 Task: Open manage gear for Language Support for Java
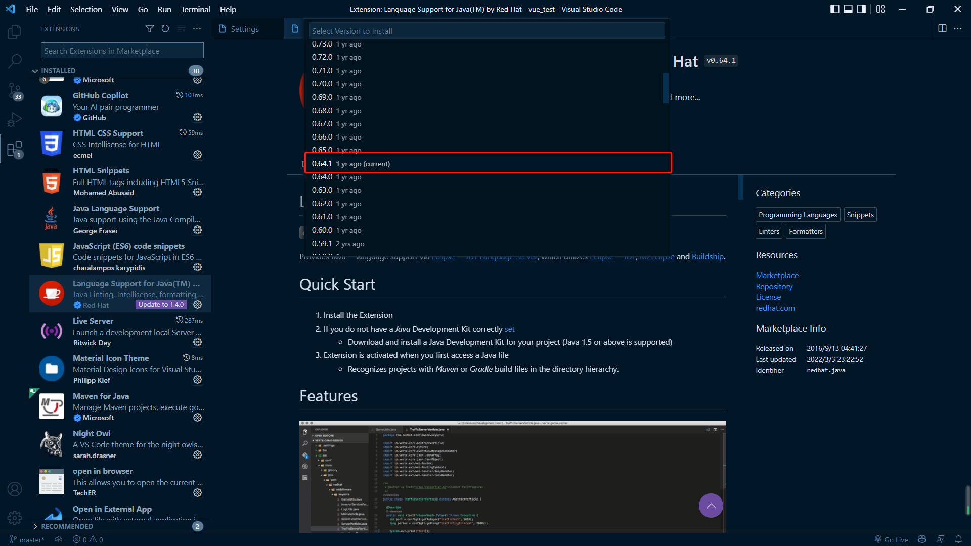[198, 305]
